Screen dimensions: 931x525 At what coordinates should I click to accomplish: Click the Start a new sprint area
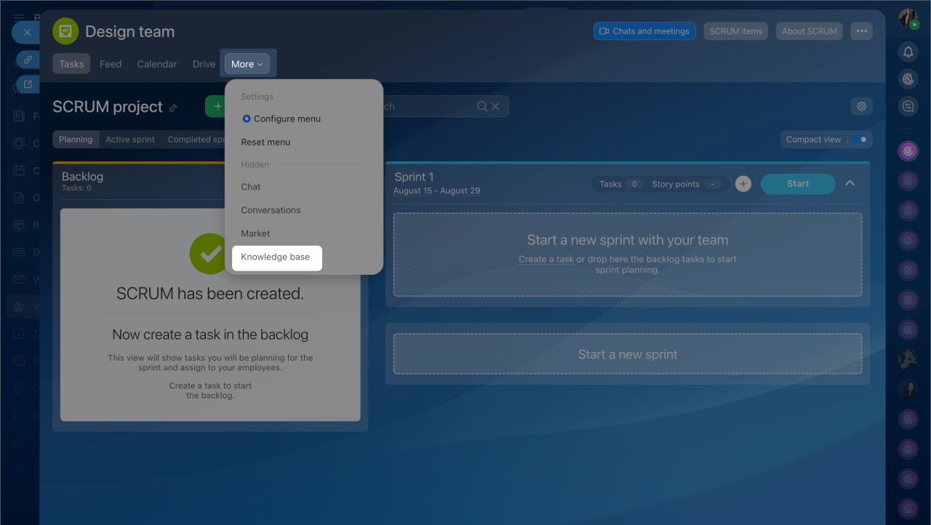tap(627, 354)
